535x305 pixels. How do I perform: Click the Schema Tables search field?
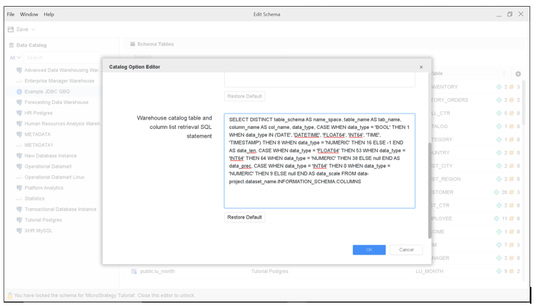click(207, 56)
